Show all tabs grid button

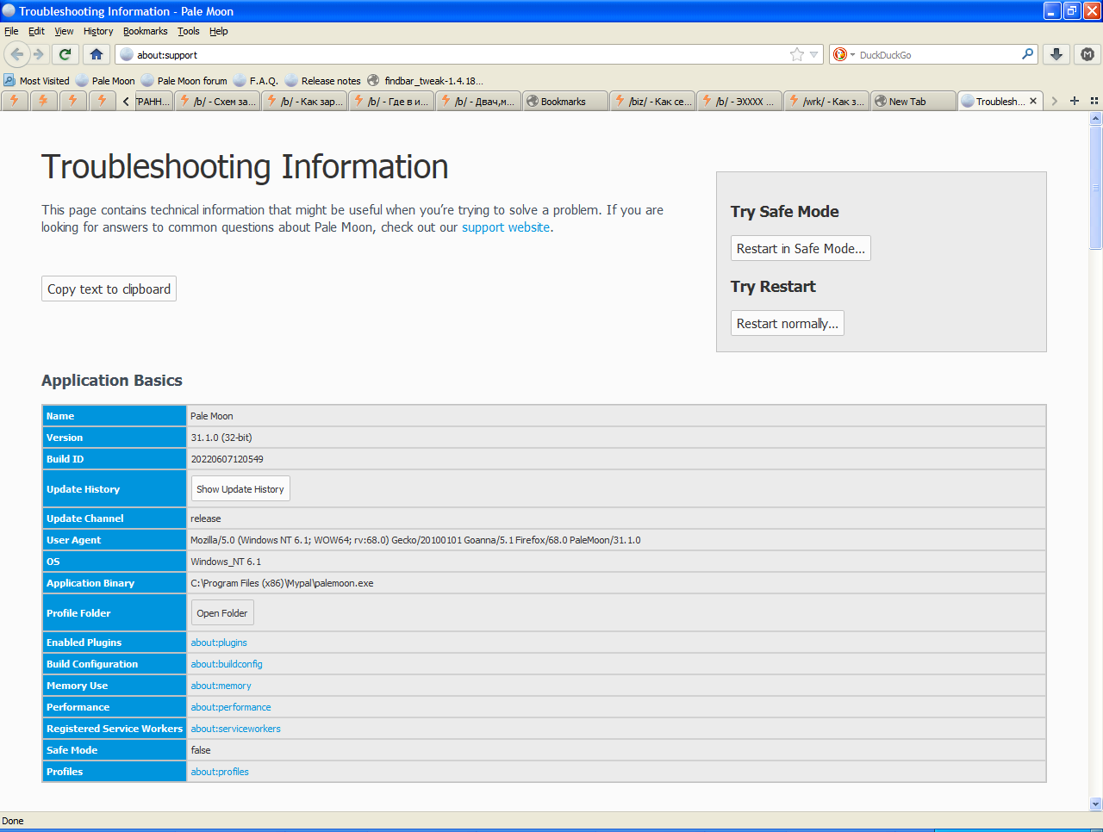point(1094,101)
